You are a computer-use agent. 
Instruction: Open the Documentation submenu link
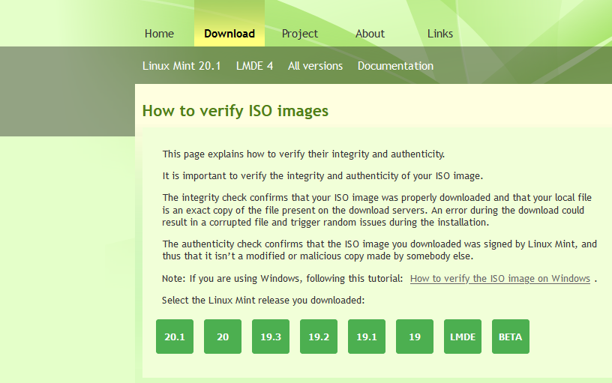(x=395, y=66)
